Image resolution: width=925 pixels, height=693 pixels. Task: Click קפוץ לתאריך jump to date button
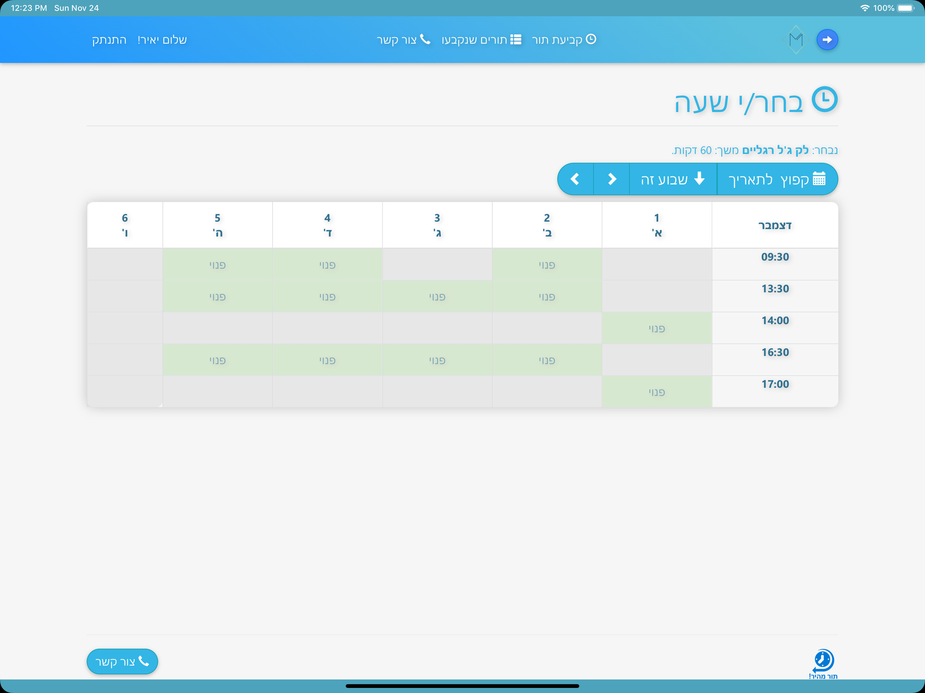[777, 179]
